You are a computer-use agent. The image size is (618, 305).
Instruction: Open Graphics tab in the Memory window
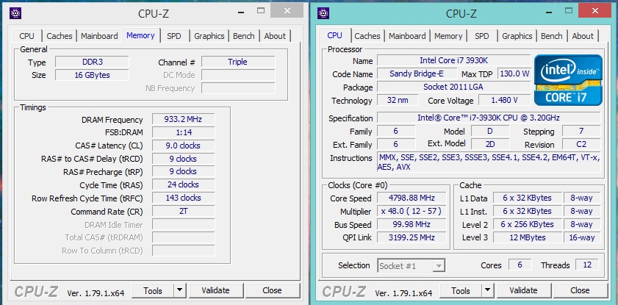209,36
